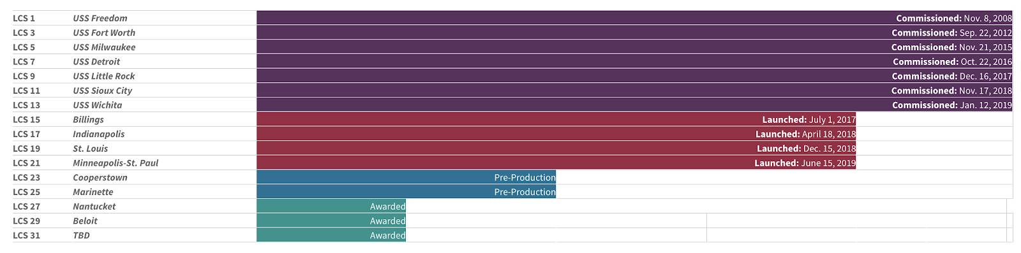
Task: Click the USS Freedom commissioned bar
Action: (x=634, y=18)
